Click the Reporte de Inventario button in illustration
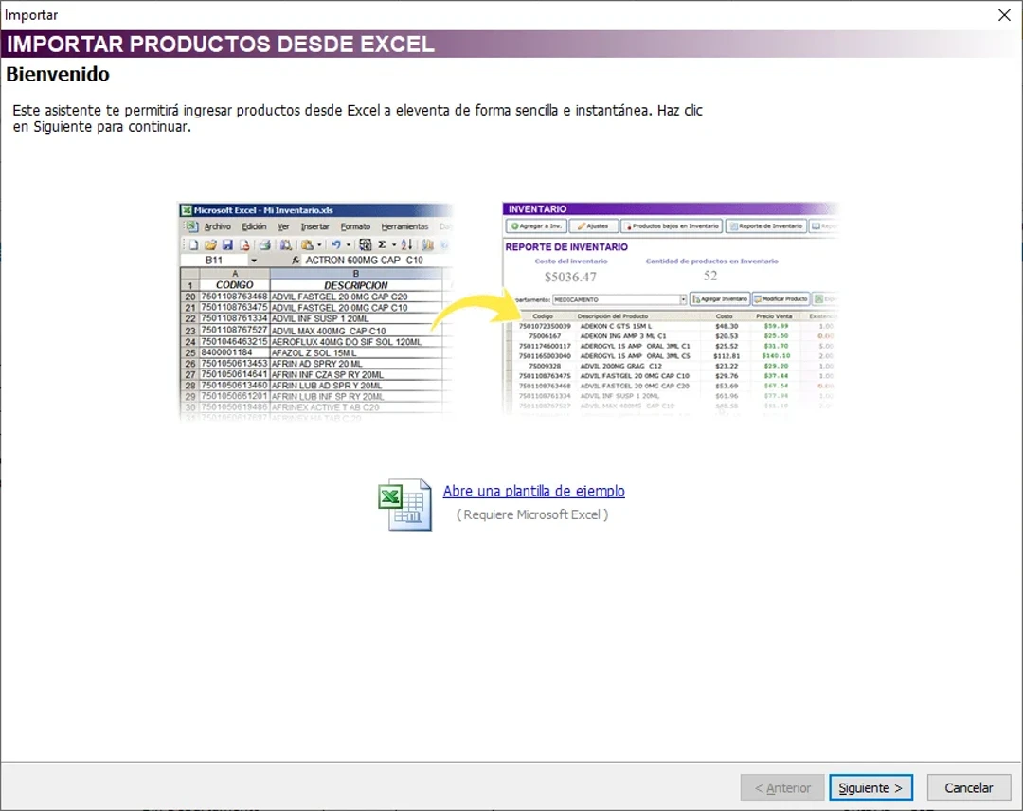This screenshot has width=1023, height=811. 766,226
